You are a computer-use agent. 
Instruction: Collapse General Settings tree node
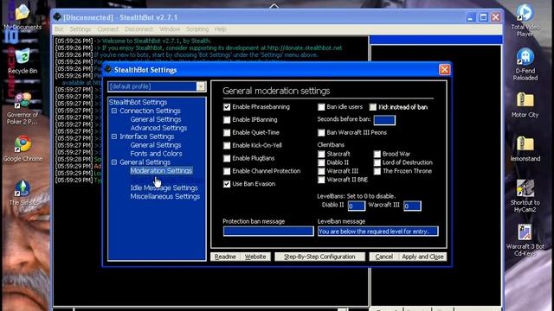tap(114, 162)
